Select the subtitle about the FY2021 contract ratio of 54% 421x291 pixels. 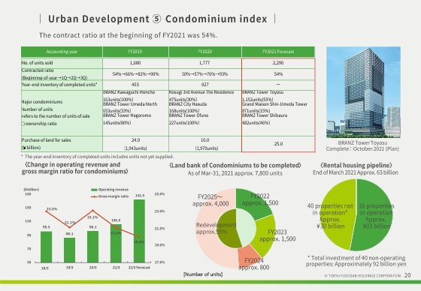tap(128, 35)
